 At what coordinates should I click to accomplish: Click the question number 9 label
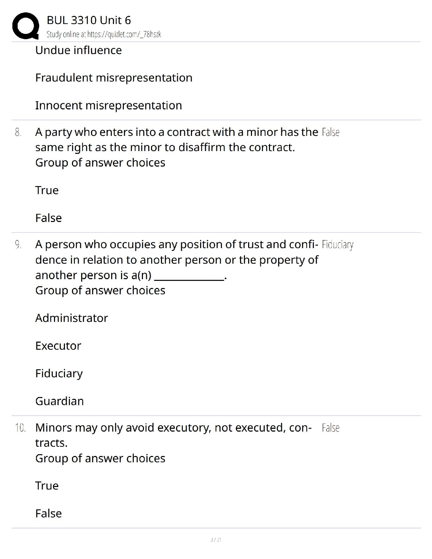click(18, 244)
